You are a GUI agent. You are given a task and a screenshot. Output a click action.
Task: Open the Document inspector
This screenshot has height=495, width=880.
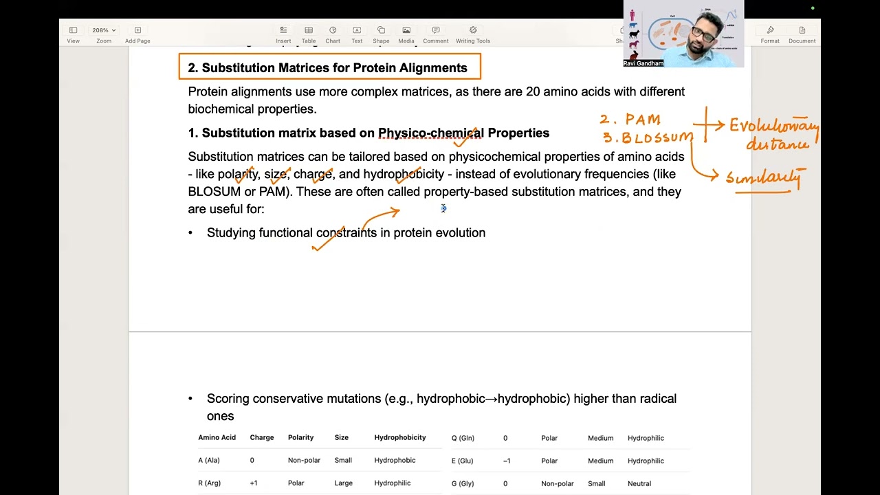[x=802, y=34]
